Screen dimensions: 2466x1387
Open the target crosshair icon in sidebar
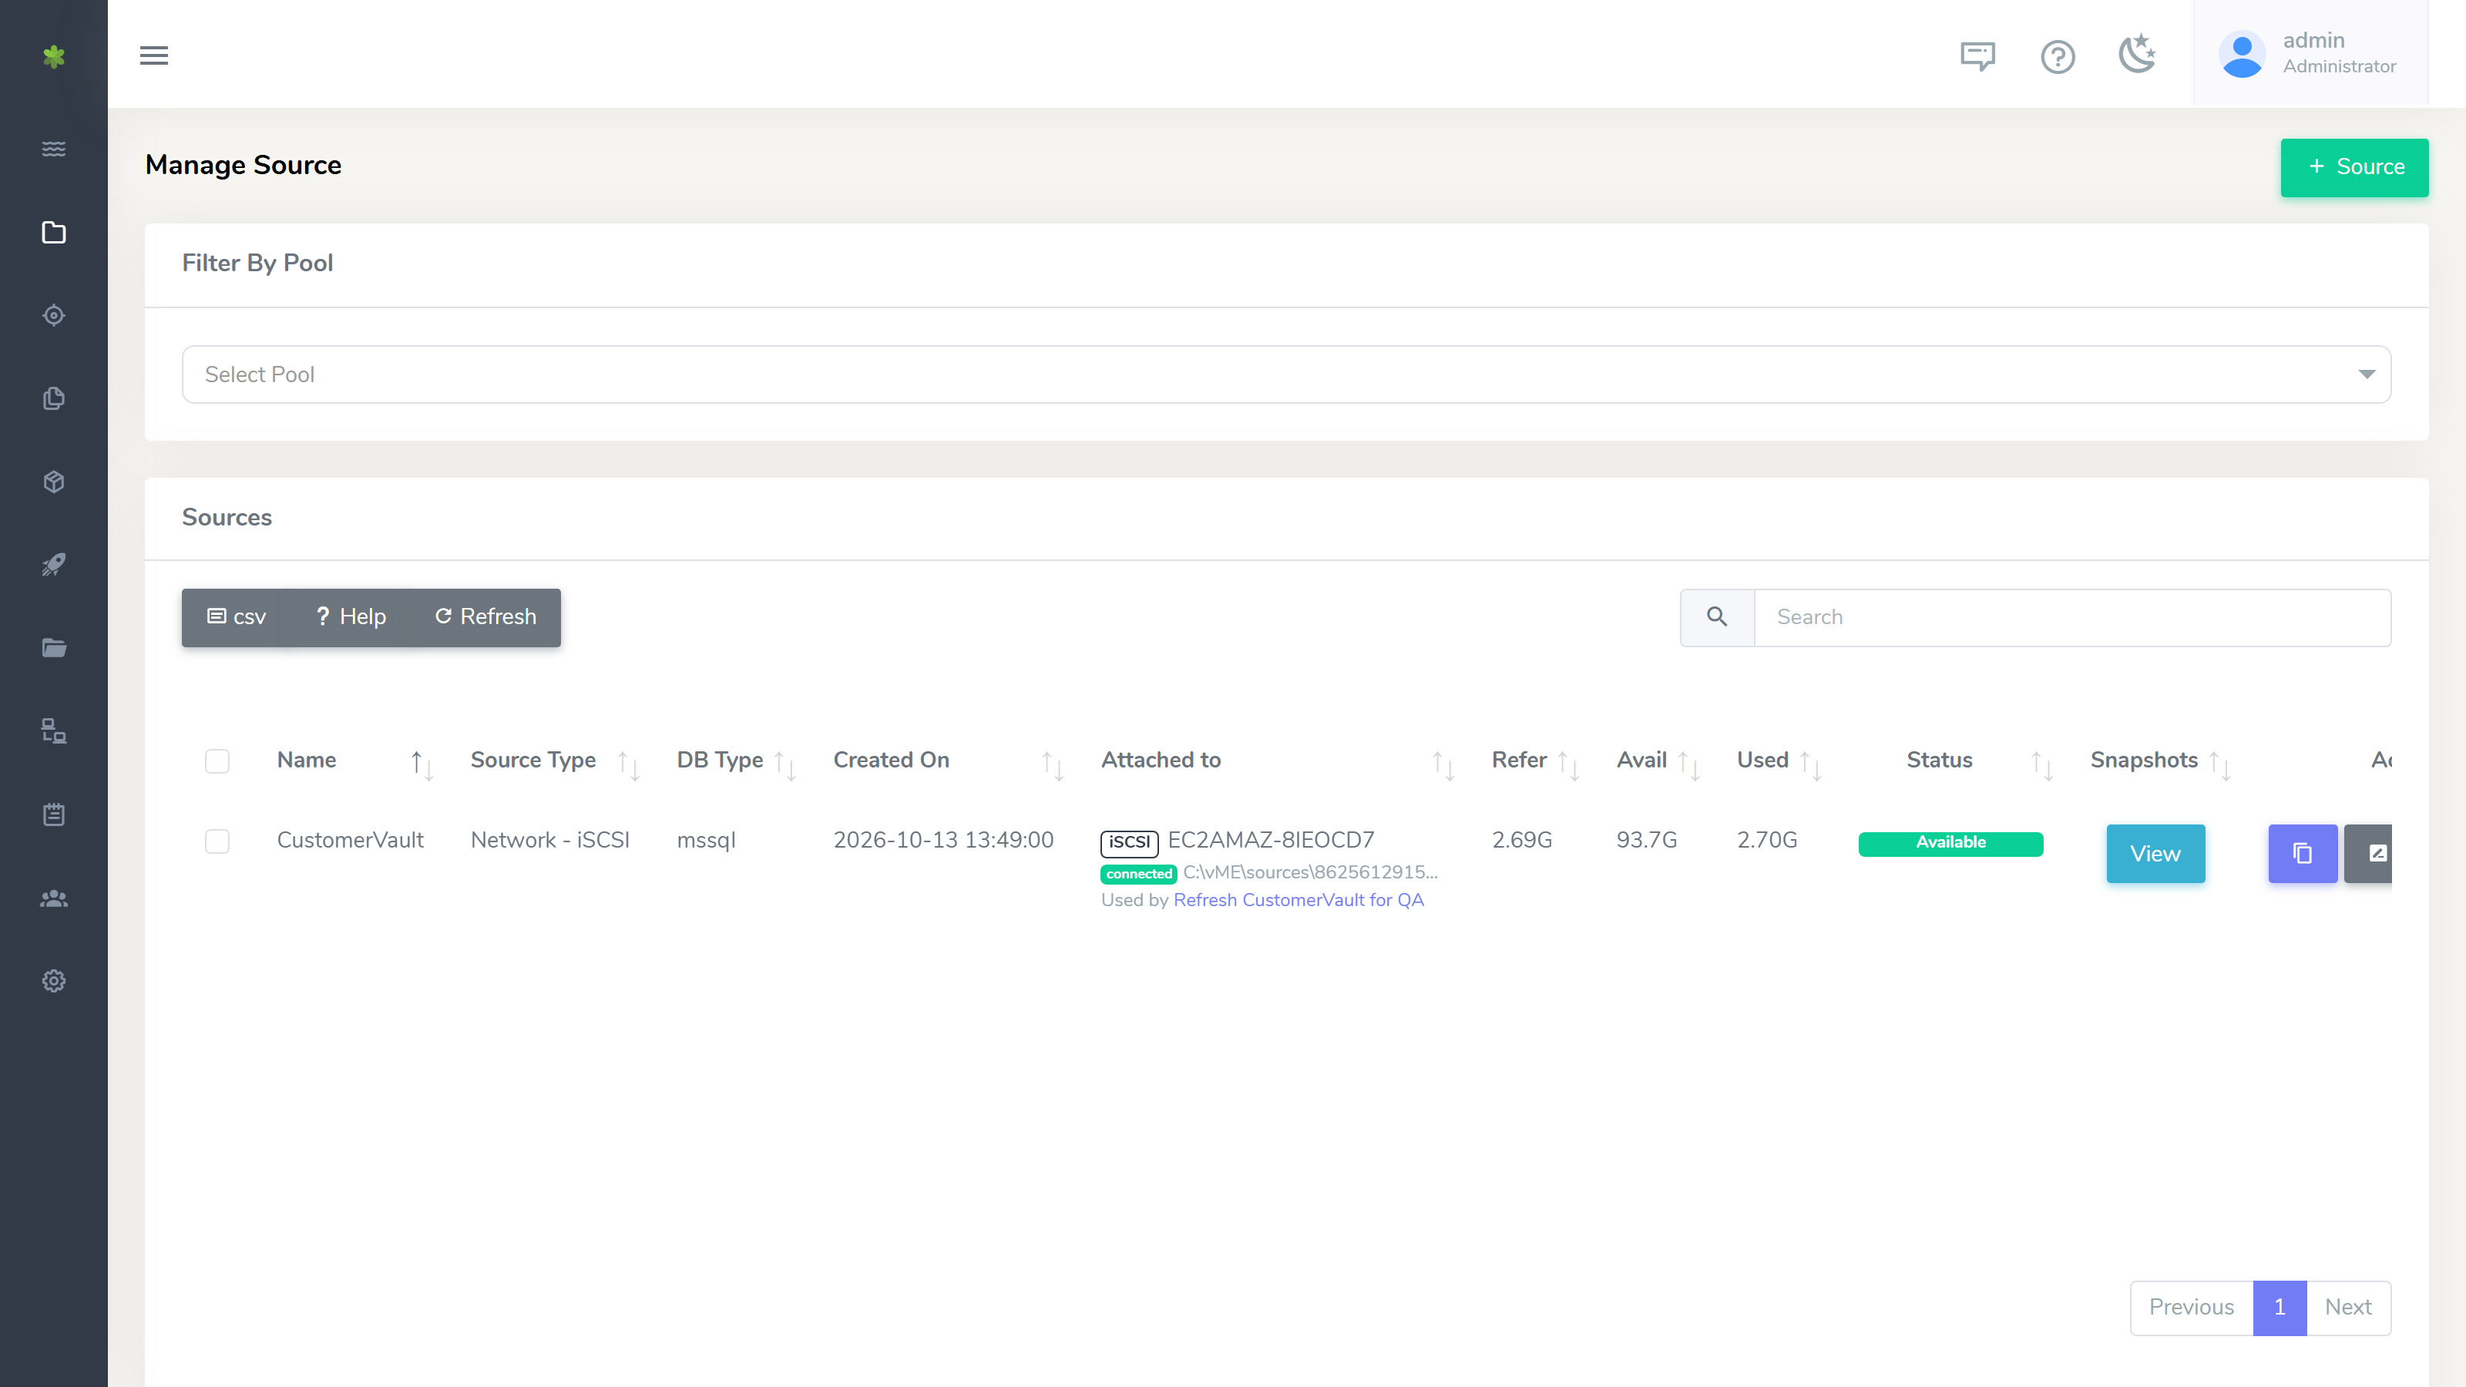tap(54, 315)
